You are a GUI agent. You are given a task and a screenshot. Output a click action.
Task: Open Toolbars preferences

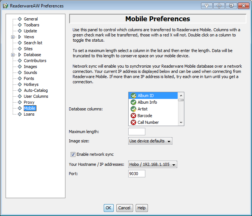pos(32,25)
